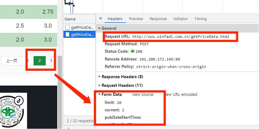The image size is (259, 129).
Task: Select the Initiator tab
Action: pyautogui.click(x=181, y=19)
